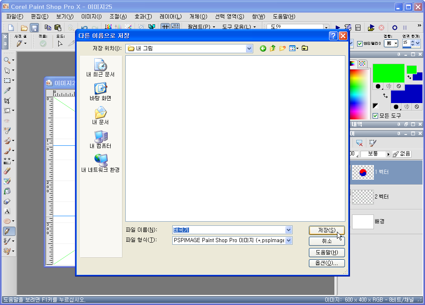This screenshot has width=425, height=305.
Task: Open My Recent Documents (내 최근 문서) shortcut
Action: pos(100,68)
